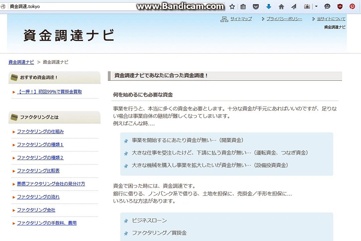Click the browser home icon
361x241 pixels.
click(281, 7)
